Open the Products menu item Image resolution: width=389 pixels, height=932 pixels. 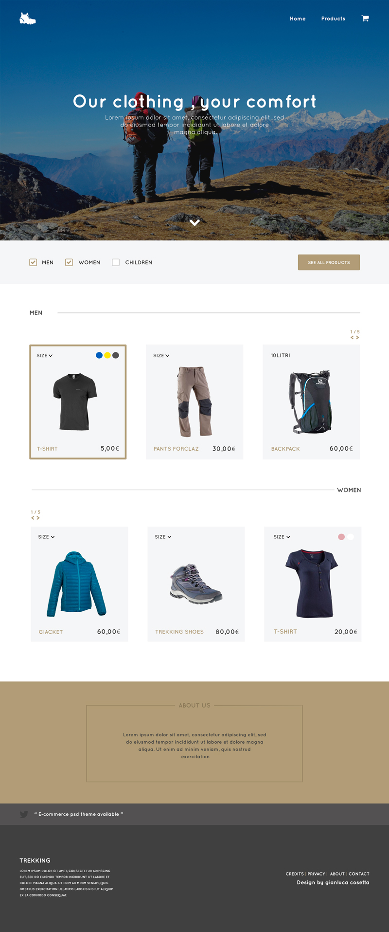[333, 18]
